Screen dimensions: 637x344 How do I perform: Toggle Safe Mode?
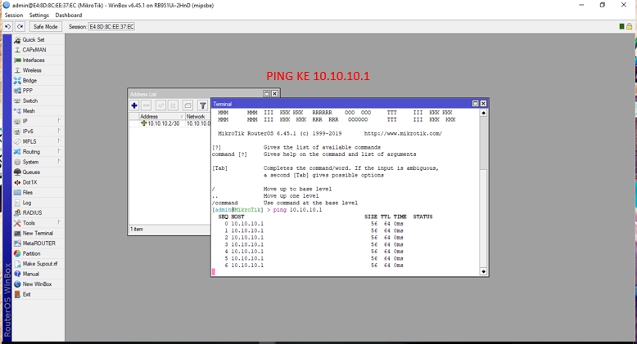point(45,27)
